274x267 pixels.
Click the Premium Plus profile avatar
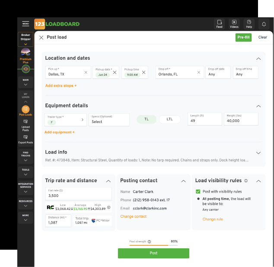click(x=25, y=52)
